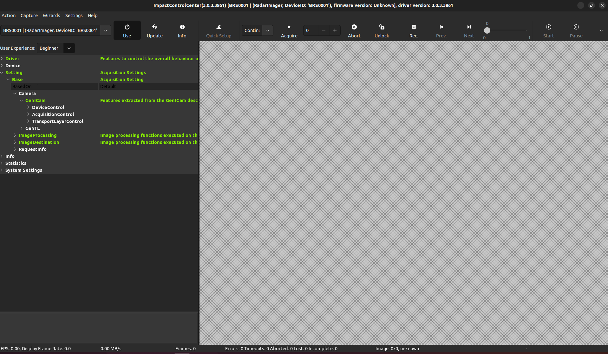
Task: Expand the ImageProcessing tree node
Action: [x=15, y=135]
